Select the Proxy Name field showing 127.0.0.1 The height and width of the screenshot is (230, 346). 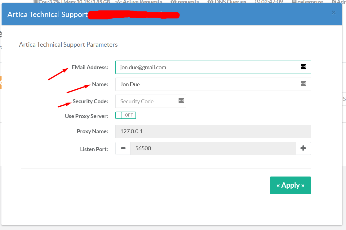(213, 131)
